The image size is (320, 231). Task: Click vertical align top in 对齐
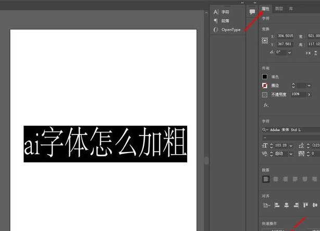pos(305,205)
